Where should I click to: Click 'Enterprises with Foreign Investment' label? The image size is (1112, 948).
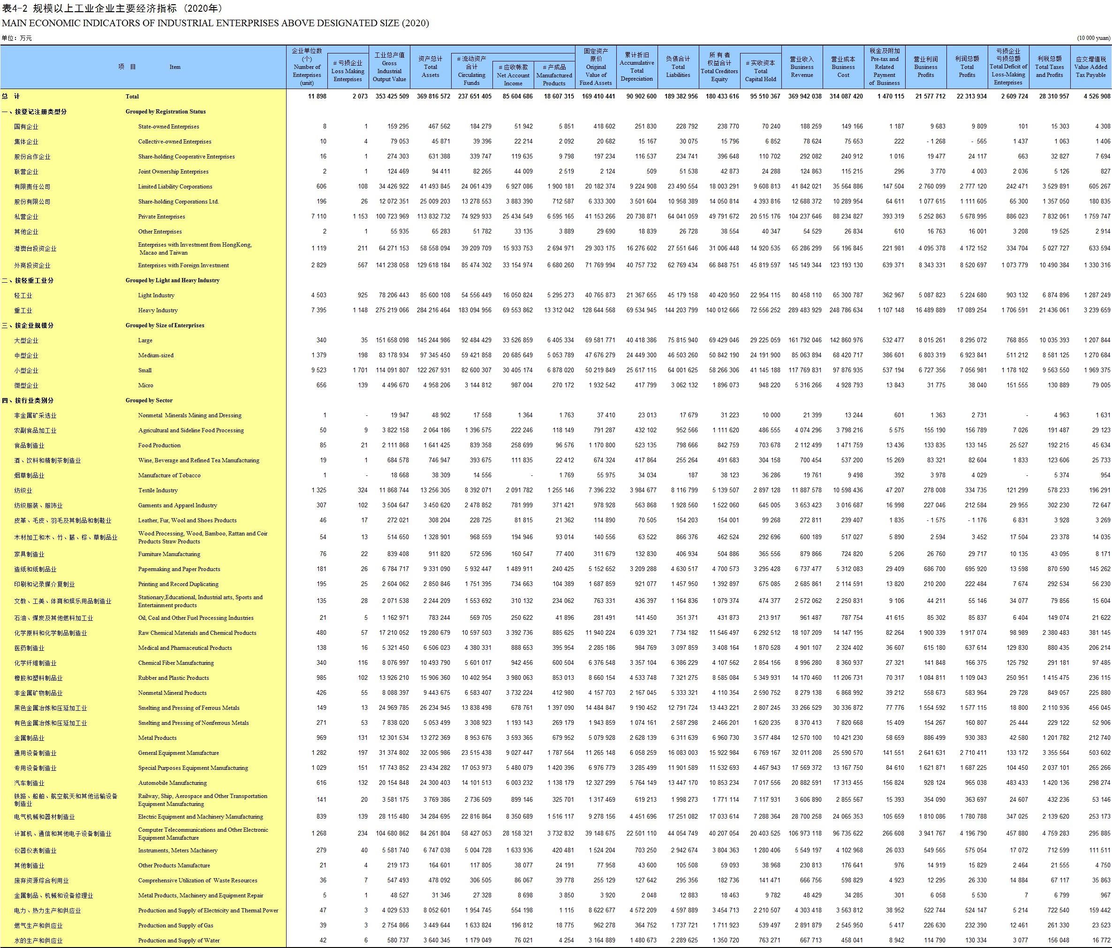183,265
